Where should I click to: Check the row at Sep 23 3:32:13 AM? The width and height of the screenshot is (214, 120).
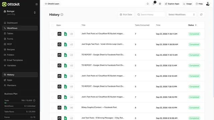[52, 65]
